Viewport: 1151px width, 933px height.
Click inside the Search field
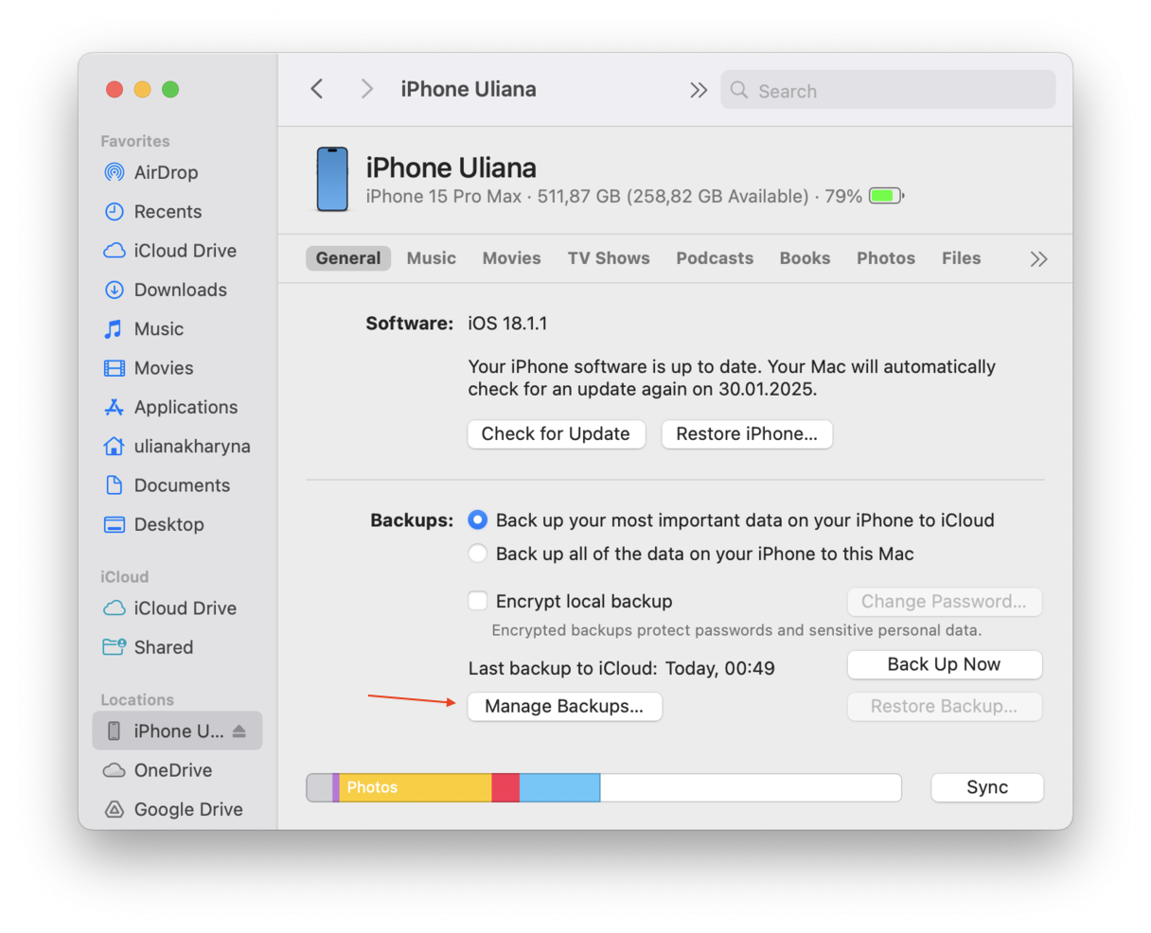(x=887, y=90)
